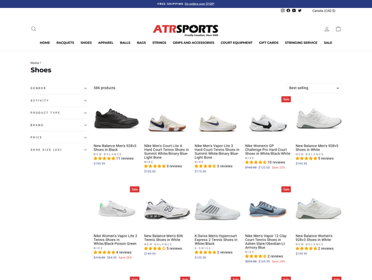The height and width of the screenshot is (280, 372).
Task: Click the Nike Court Lite 4 shoe image
Action: pyautogui.click(x=167, y=123)
